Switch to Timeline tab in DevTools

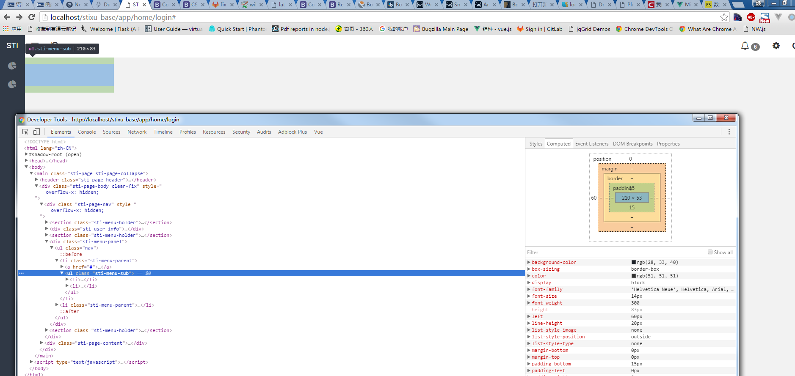click(x=163, y=132)
